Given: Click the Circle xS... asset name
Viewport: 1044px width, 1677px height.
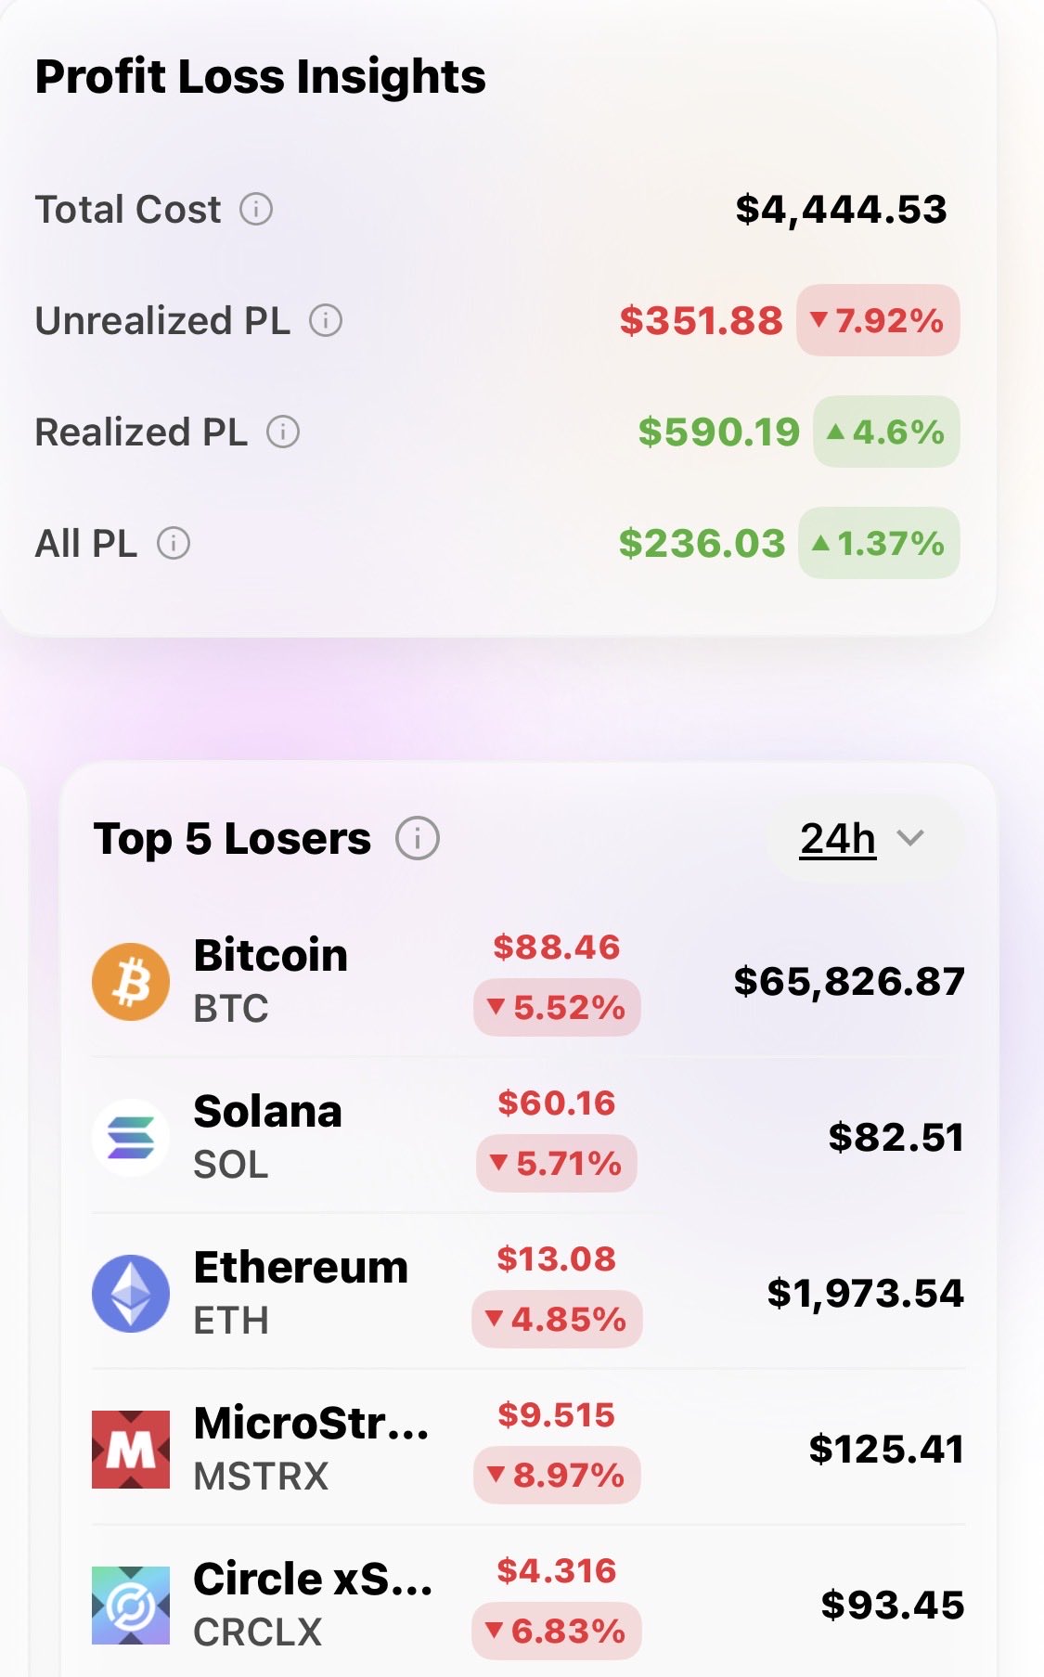Looking at the screenshot, I should pyautogui.click(x=313, y=1579).
